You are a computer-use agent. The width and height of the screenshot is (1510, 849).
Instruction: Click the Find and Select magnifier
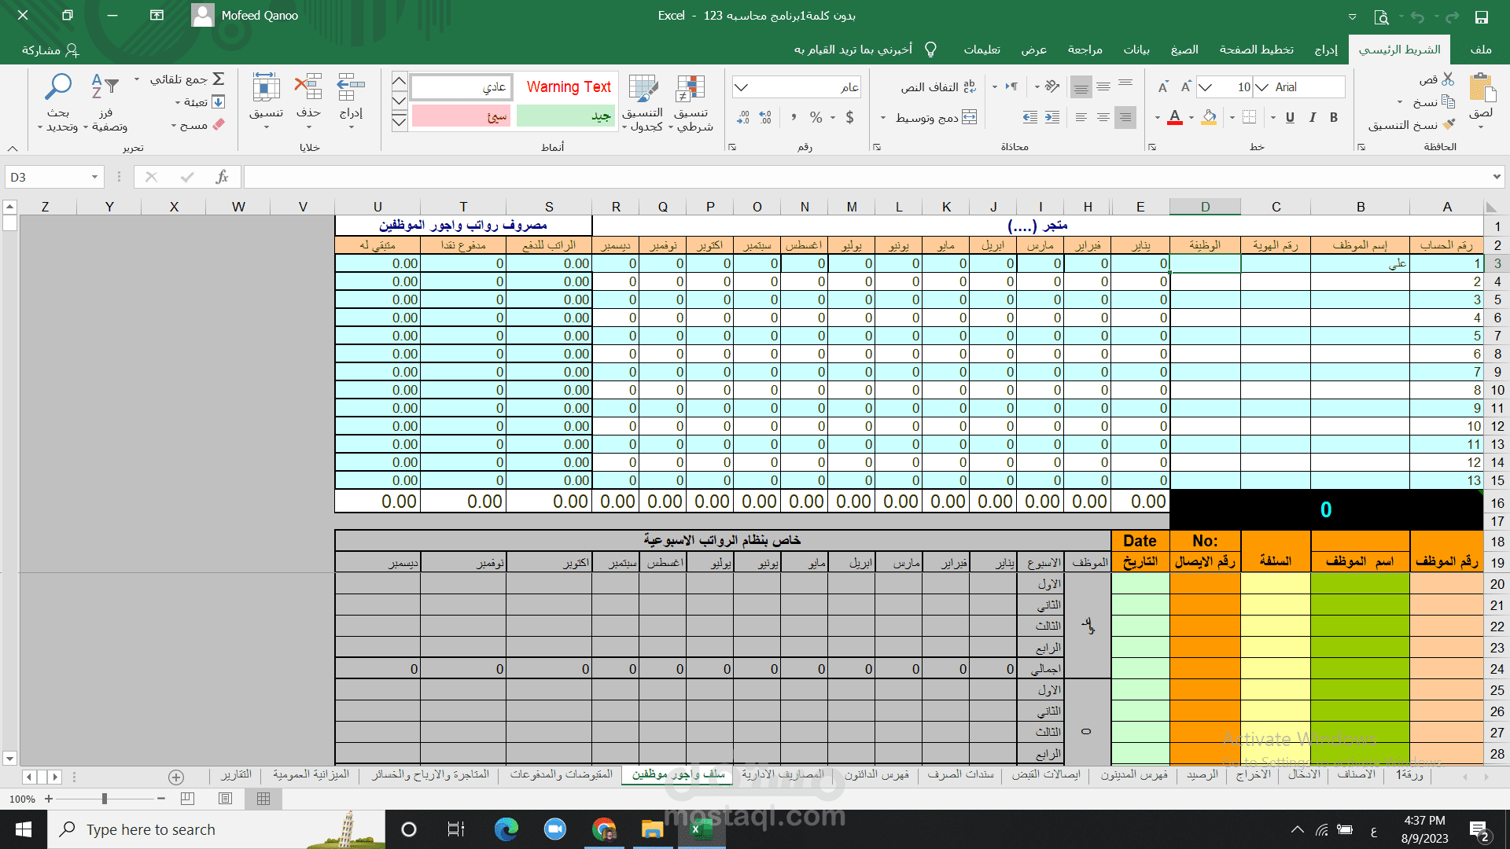coord(58,87)
